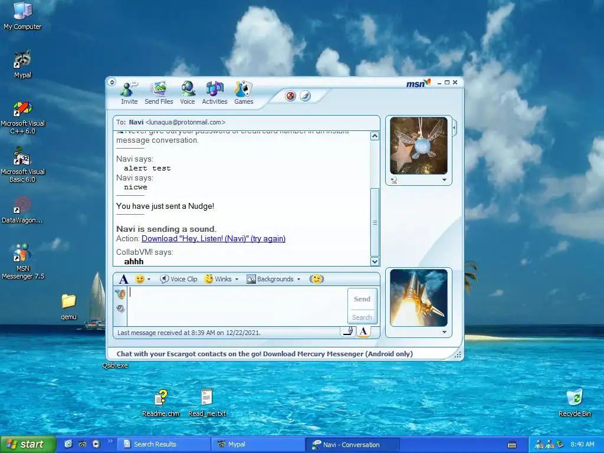Record a Voice Clip
Image resolution: width=604 pixels, height=453 pixels.
pos(178,279)
